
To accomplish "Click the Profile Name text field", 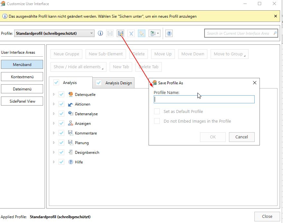I will click(x=204, y=99).
